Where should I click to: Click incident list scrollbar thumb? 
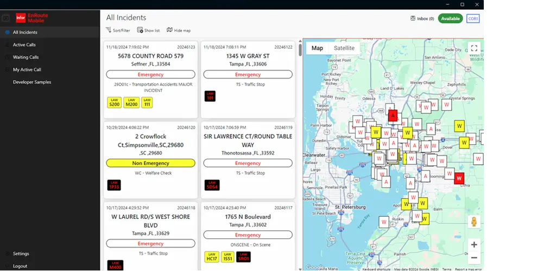coord(300,49)
